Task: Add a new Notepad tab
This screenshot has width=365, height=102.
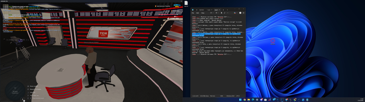Action: 227,10
